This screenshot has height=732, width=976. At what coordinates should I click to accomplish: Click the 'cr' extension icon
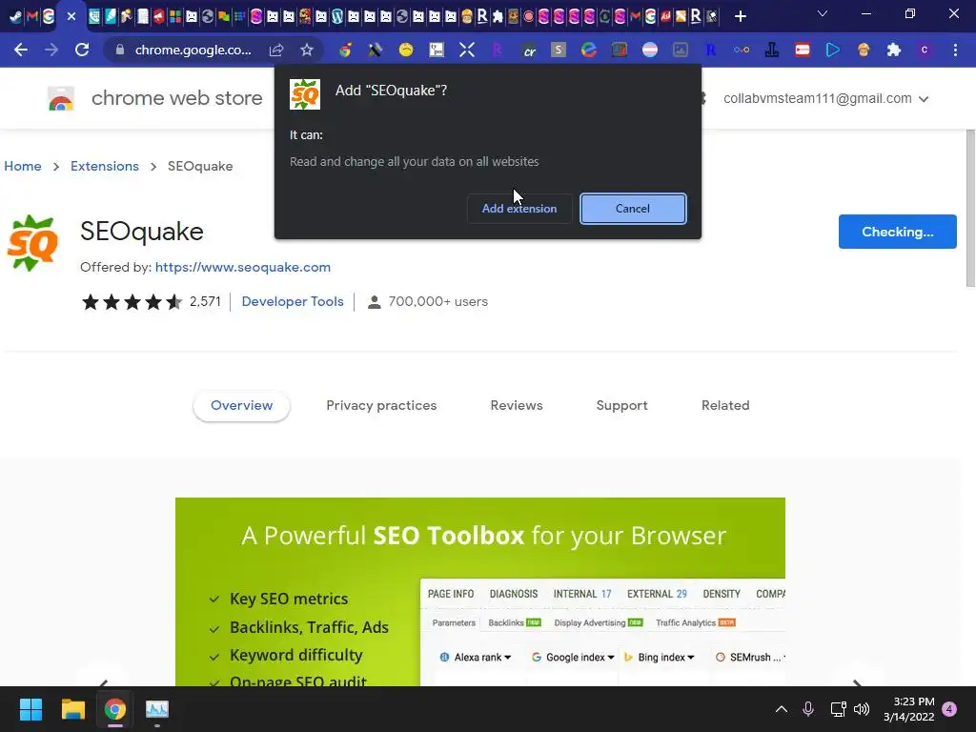point(529,51)
